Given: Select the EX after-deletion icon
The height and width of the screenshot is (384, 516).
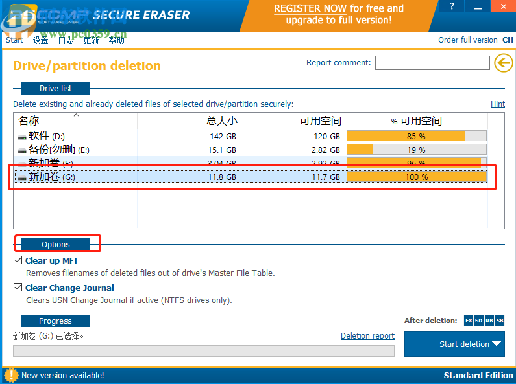Looking at the screenshot, I should coord(469,321).
